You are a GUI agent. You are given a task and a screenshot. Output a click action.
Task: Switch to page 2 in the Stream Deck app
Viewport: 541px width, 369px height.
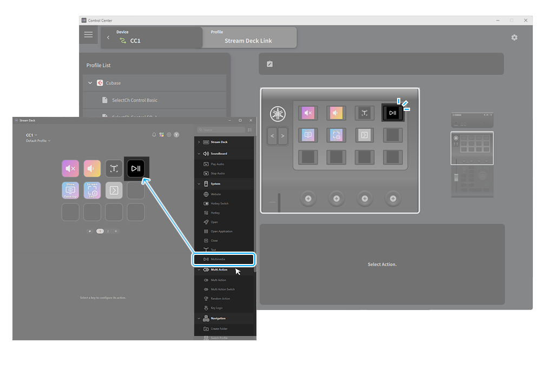(107, 230)
